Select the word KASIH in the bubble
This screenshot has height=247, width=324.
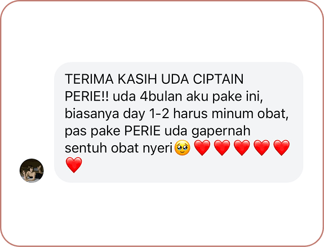coord(137,79)
